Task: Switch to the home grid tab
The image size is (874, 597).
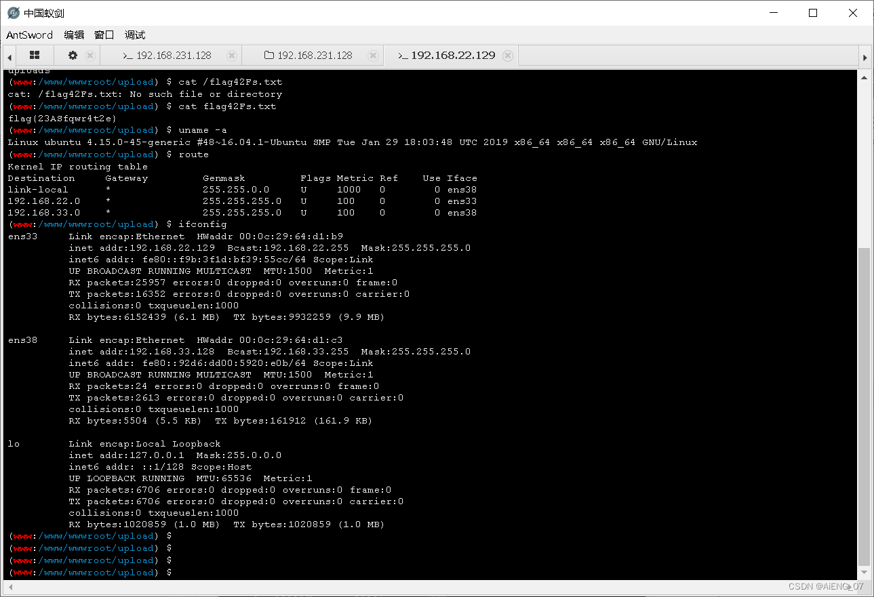Action: click(x=35, y=56)
